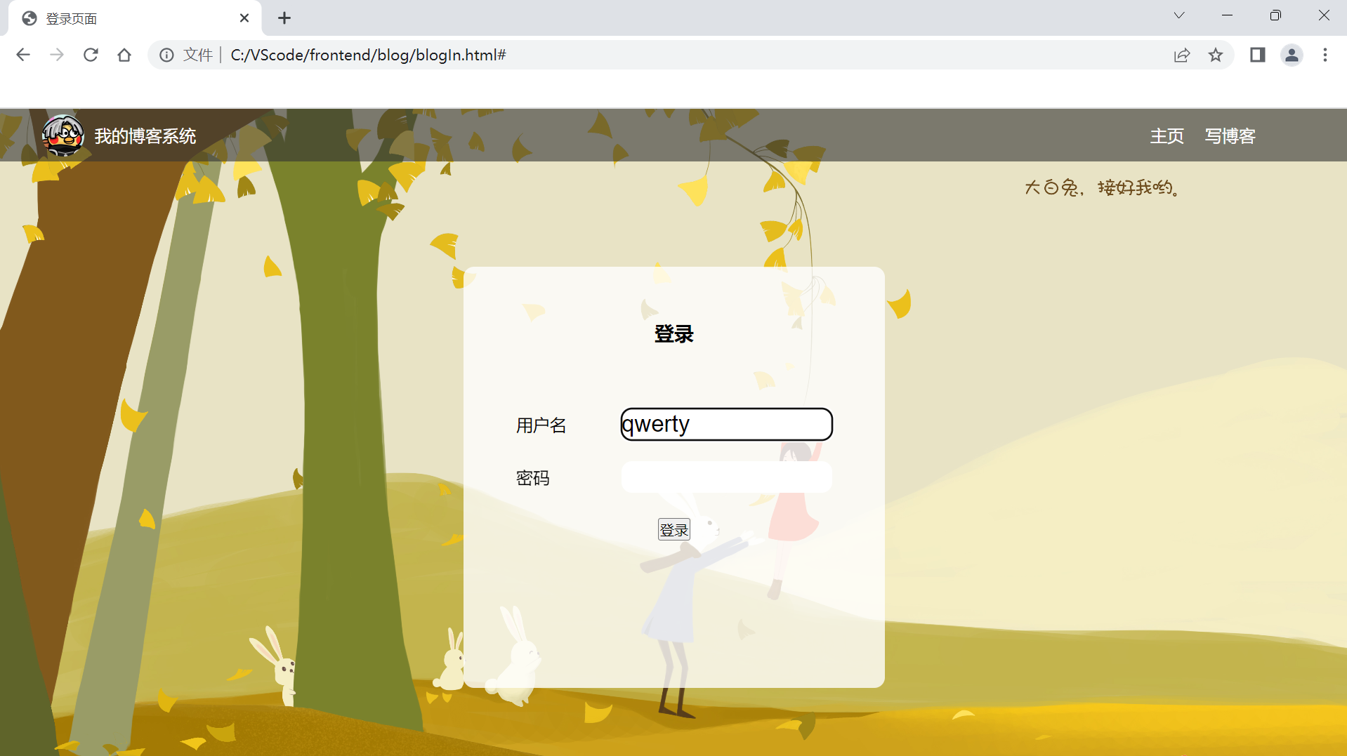Close the 登录页面 tab
This screenshot has height=756, width=1347.
click(x=244, y=18)
